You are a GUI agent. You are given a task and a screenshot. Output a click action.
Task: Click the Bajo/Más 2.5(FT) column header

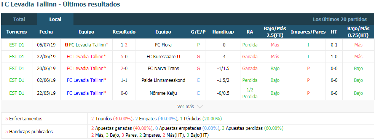coord(275,32)
